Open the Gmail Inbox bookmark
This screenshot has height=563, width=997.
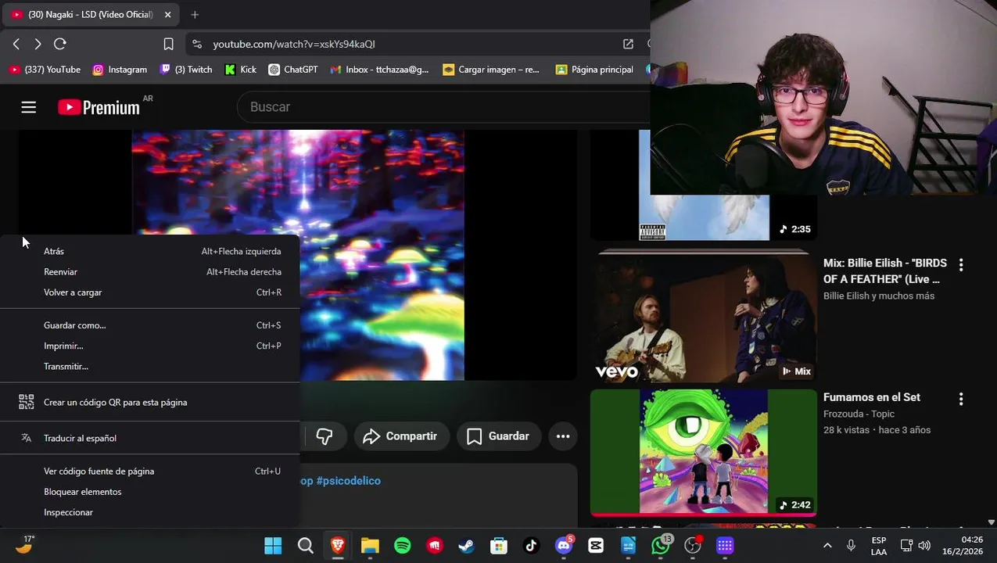point(379,70)
